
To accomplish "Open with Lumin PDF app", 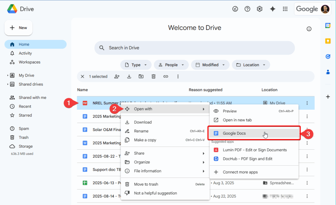I will [254, 150].
